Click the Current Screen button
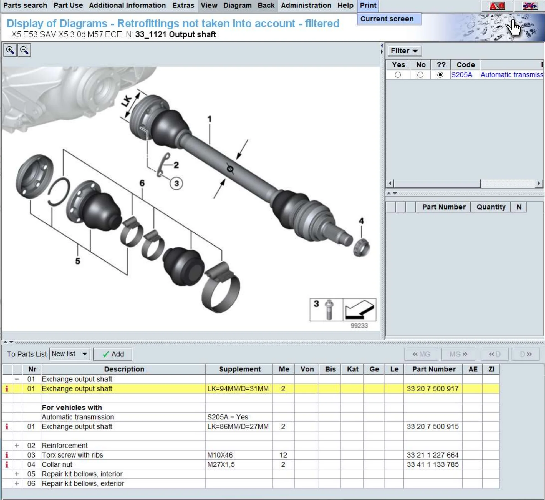This screenshot has width=545, height=500. tap(387, 19)
